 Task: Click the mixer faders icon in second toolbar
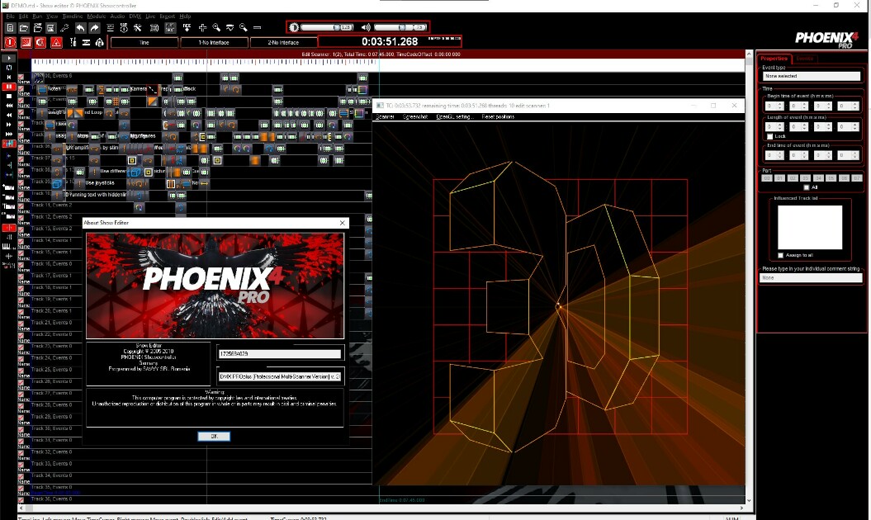click(x=73, y=42)
